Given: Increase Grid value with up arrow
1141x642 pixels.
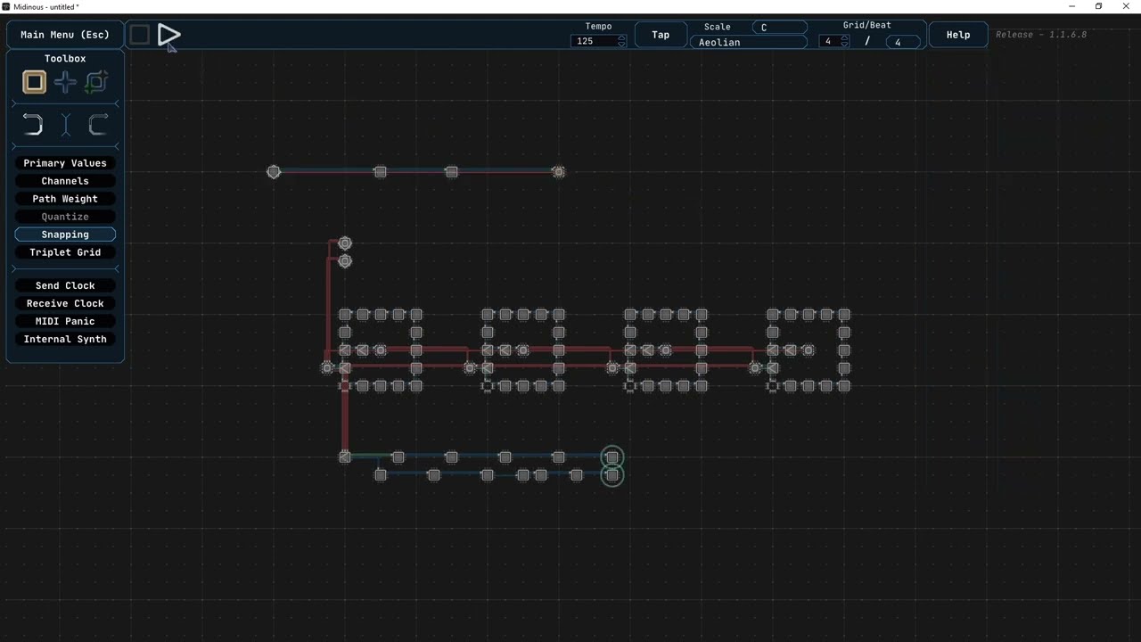Looking at the screenshot, I should point(844,38).
